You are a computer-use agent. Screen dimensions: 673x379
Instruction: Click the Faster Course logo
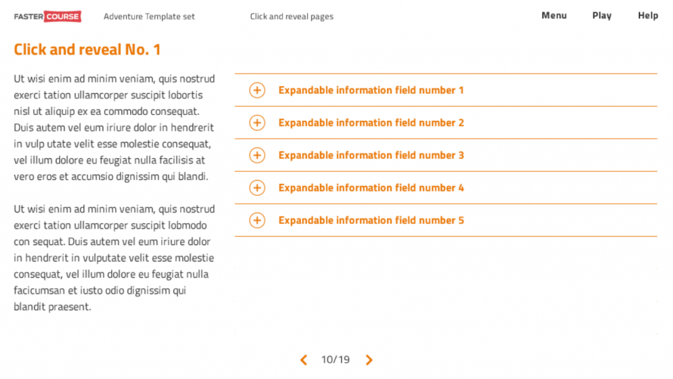pos(47,16)
